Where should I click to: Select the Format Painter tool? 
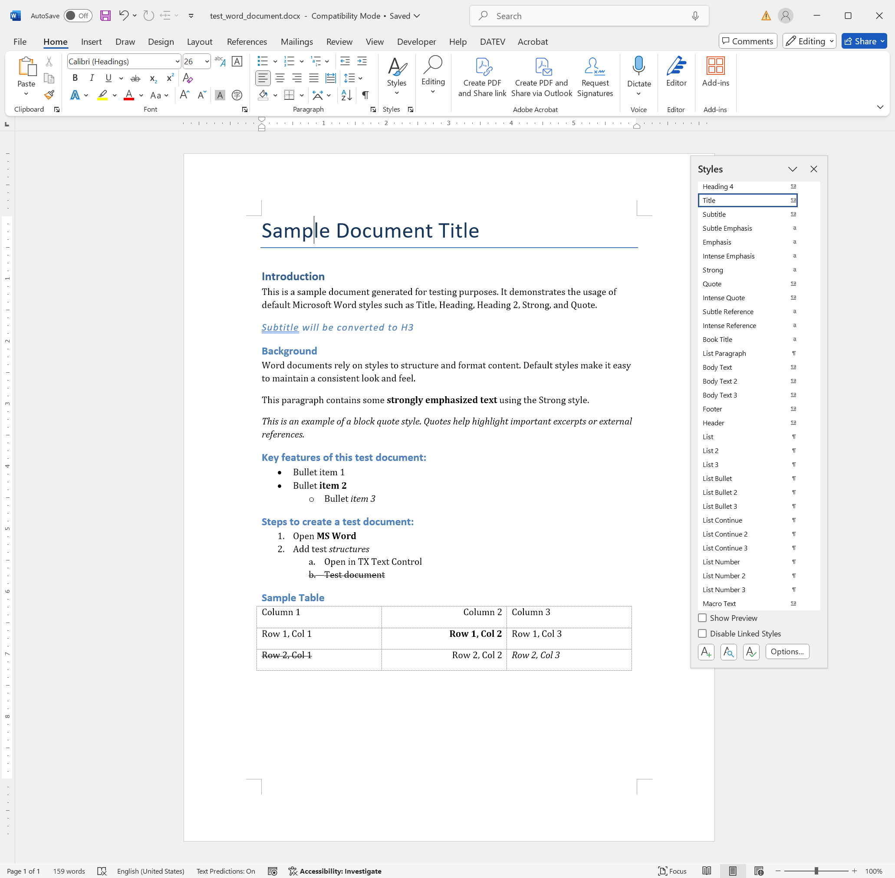(49, 95)
